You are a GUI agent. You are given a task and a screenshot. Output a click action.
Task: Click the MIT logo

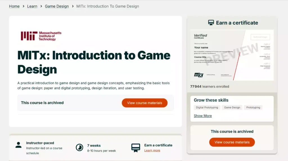coord(41,36)
